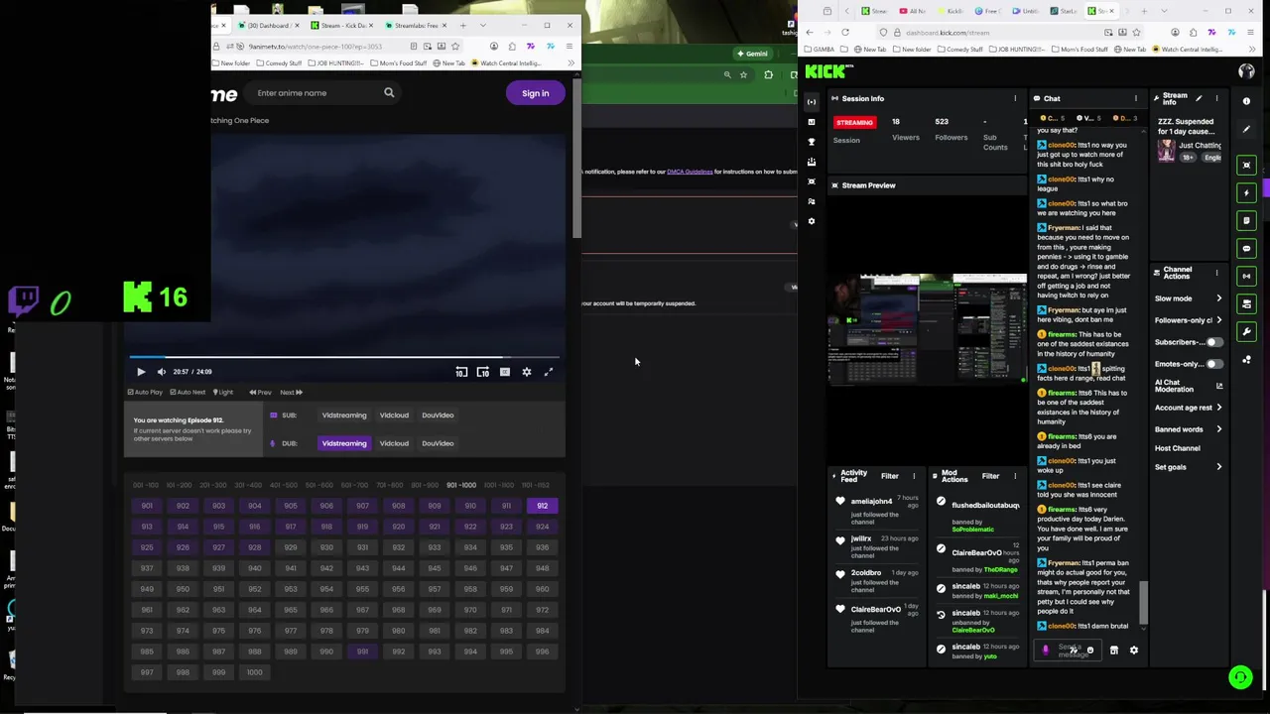The image size is (1270, 714).
Task: Open the anime player captions button
Action: pos(505,372)
